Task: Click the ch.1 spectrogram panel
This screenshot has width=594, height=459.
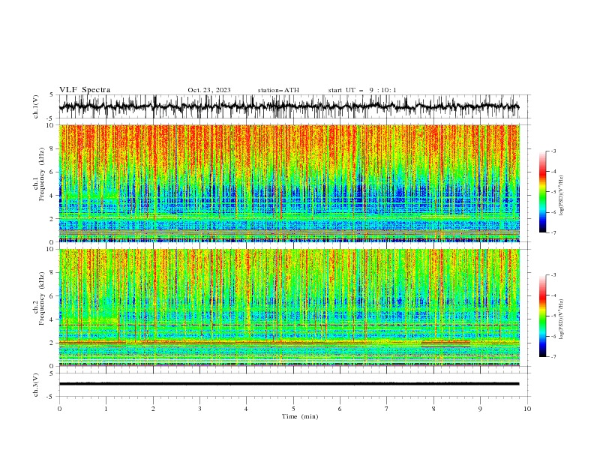Action: point(289,183)
